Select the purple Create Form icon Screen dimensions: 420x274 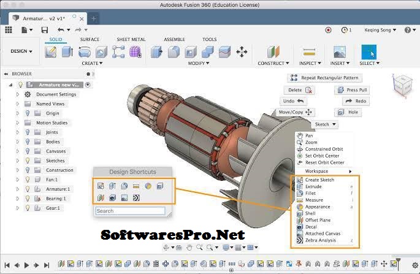pyautogui.click(x=136, y=51)
